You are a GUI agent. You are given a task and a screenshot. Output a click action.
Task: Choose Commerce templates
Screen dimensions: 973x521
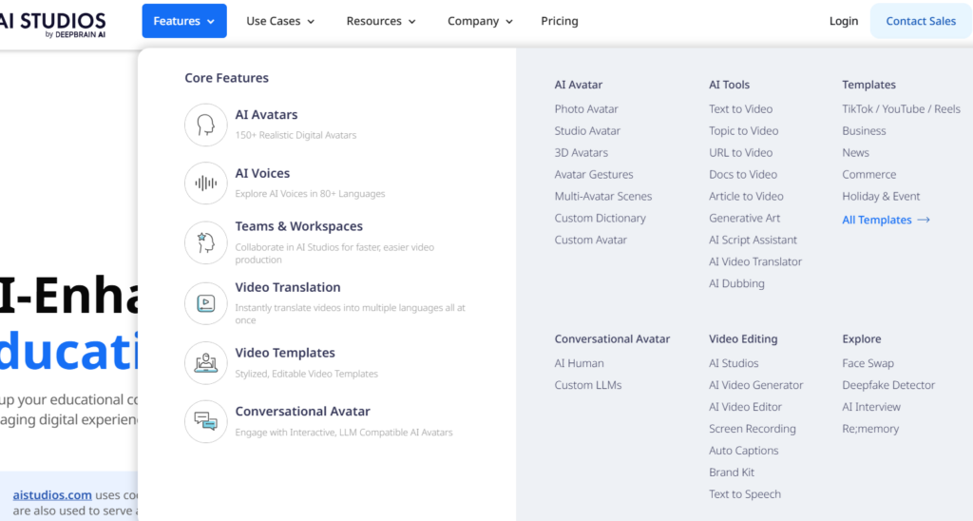click(868, 175)
